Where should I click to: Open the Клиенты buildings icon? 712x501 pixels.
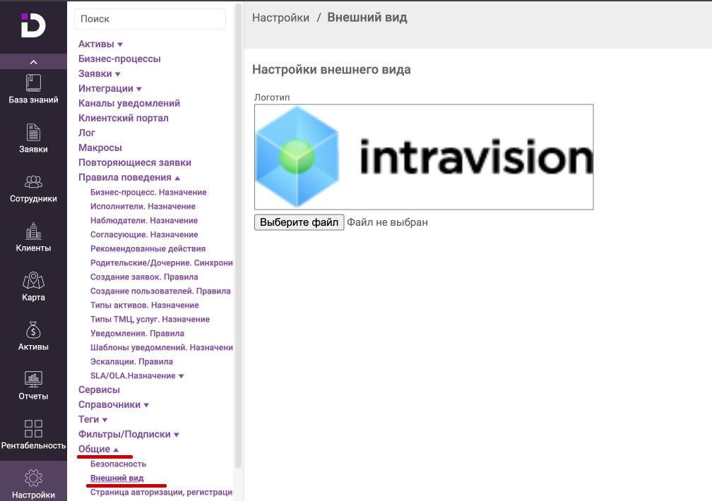[33, 231]
